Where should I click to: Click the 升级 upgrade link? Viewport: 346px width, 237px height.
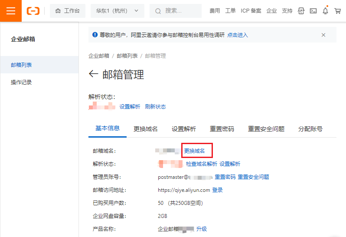click(202, 229)
